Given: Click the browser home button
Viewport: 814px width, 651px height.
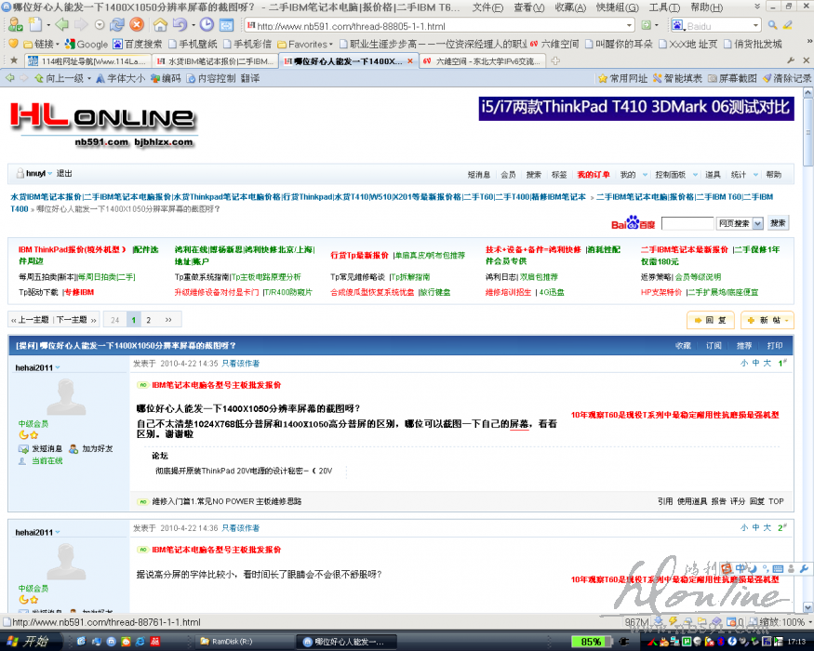Looking at the screenshot, I should [x=158, y=25].
